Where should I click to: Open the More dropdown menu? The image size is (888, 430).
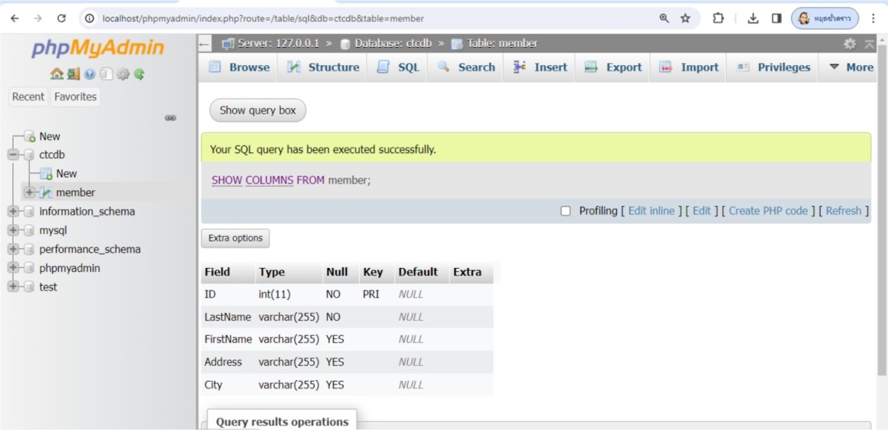click(x=851, y=67)
